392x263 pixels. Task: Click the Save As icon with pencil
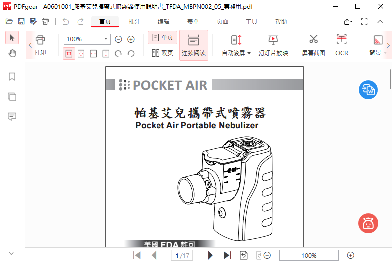tap(33, 21)
